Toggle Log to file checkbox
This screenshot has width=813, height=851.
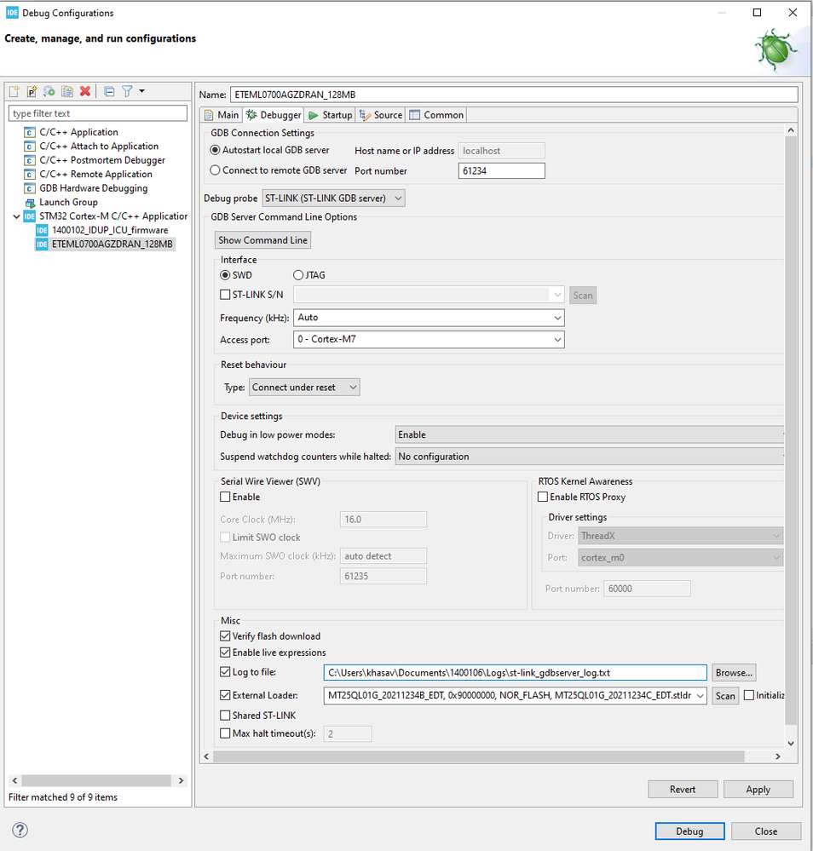[x=225, y=672]
